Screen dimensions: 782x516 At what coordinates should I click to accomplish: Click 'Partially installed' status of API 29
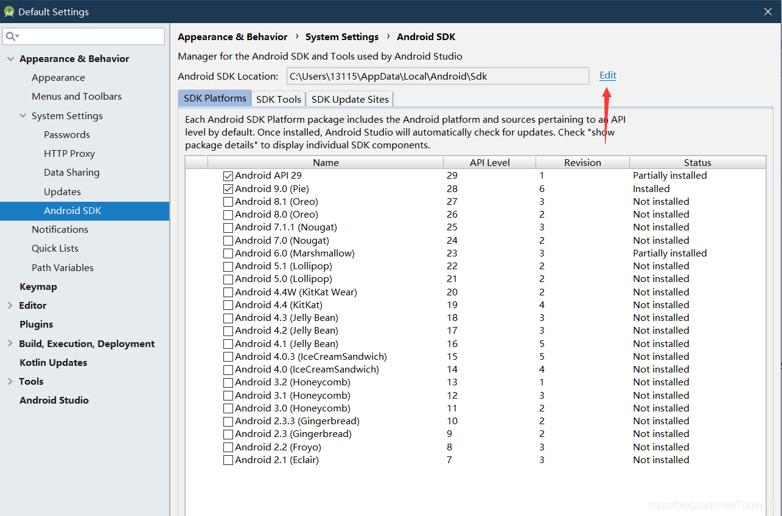[670, 176]
